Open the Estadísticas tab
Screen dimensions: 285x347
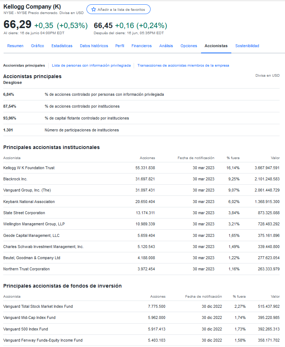[62, 46]
